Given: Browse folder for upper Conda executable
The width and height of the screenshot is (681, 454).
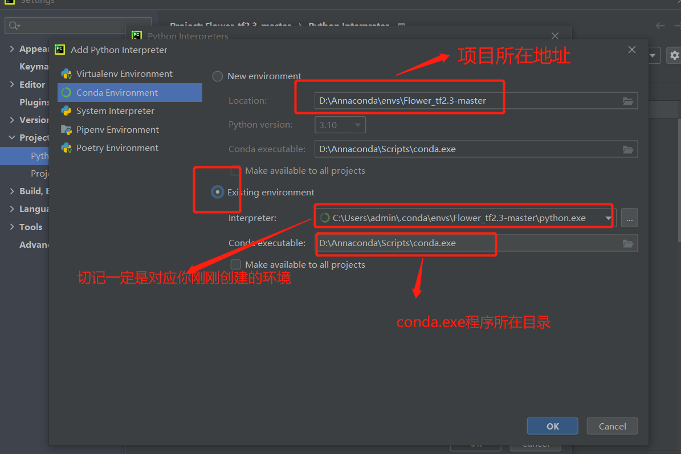Looking at the screenshot, I should click(x=628, y=149).
